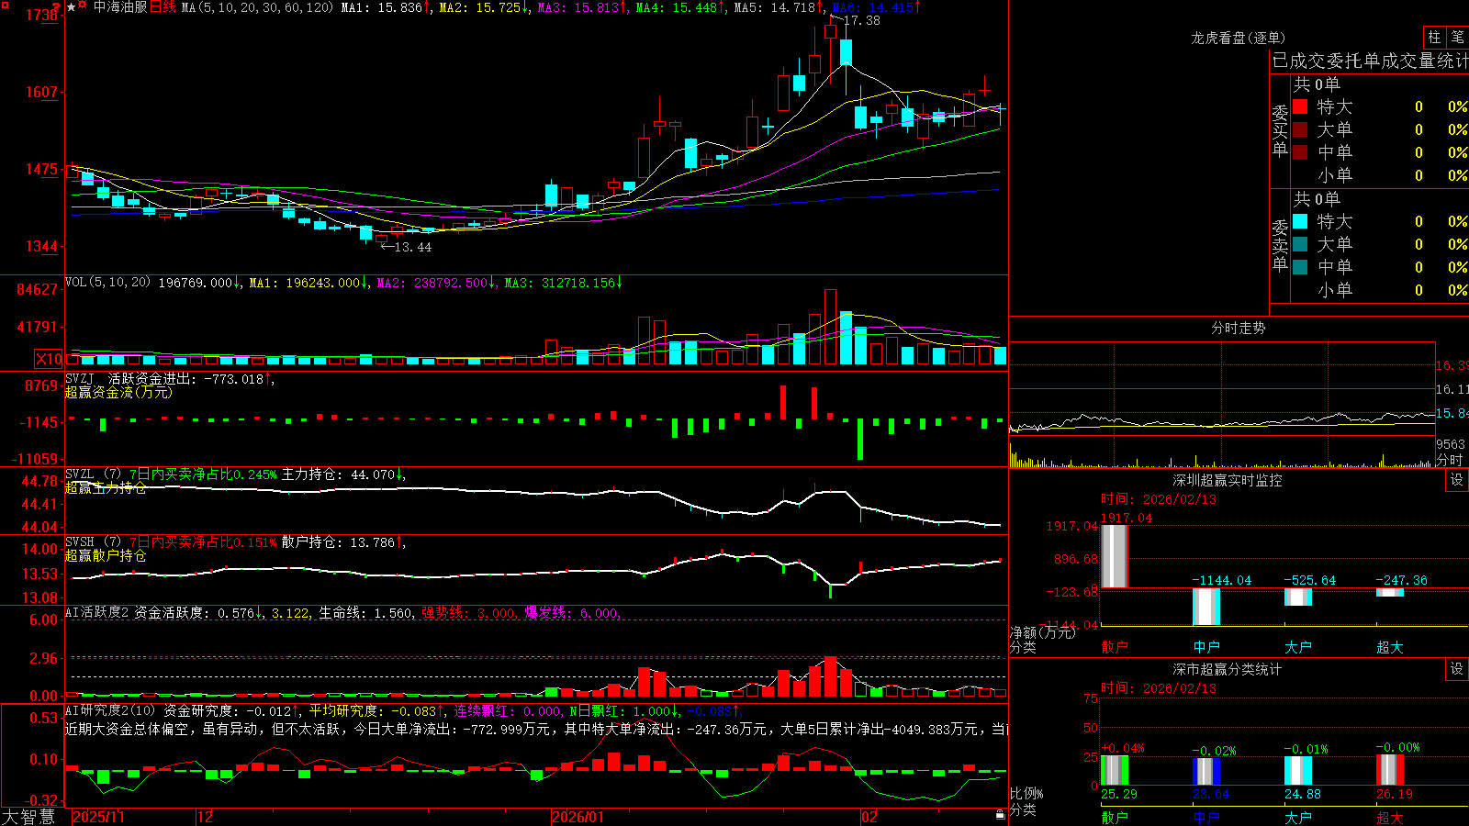Click the star favorite icon beside 中海油服
The width and height of the screenshot is (1469, 826).
pyautogui.click(x=72, y=7)
